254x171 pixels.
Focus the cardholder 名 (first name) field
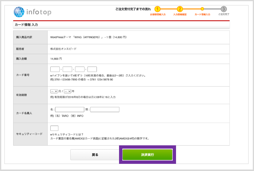(70, 110)
